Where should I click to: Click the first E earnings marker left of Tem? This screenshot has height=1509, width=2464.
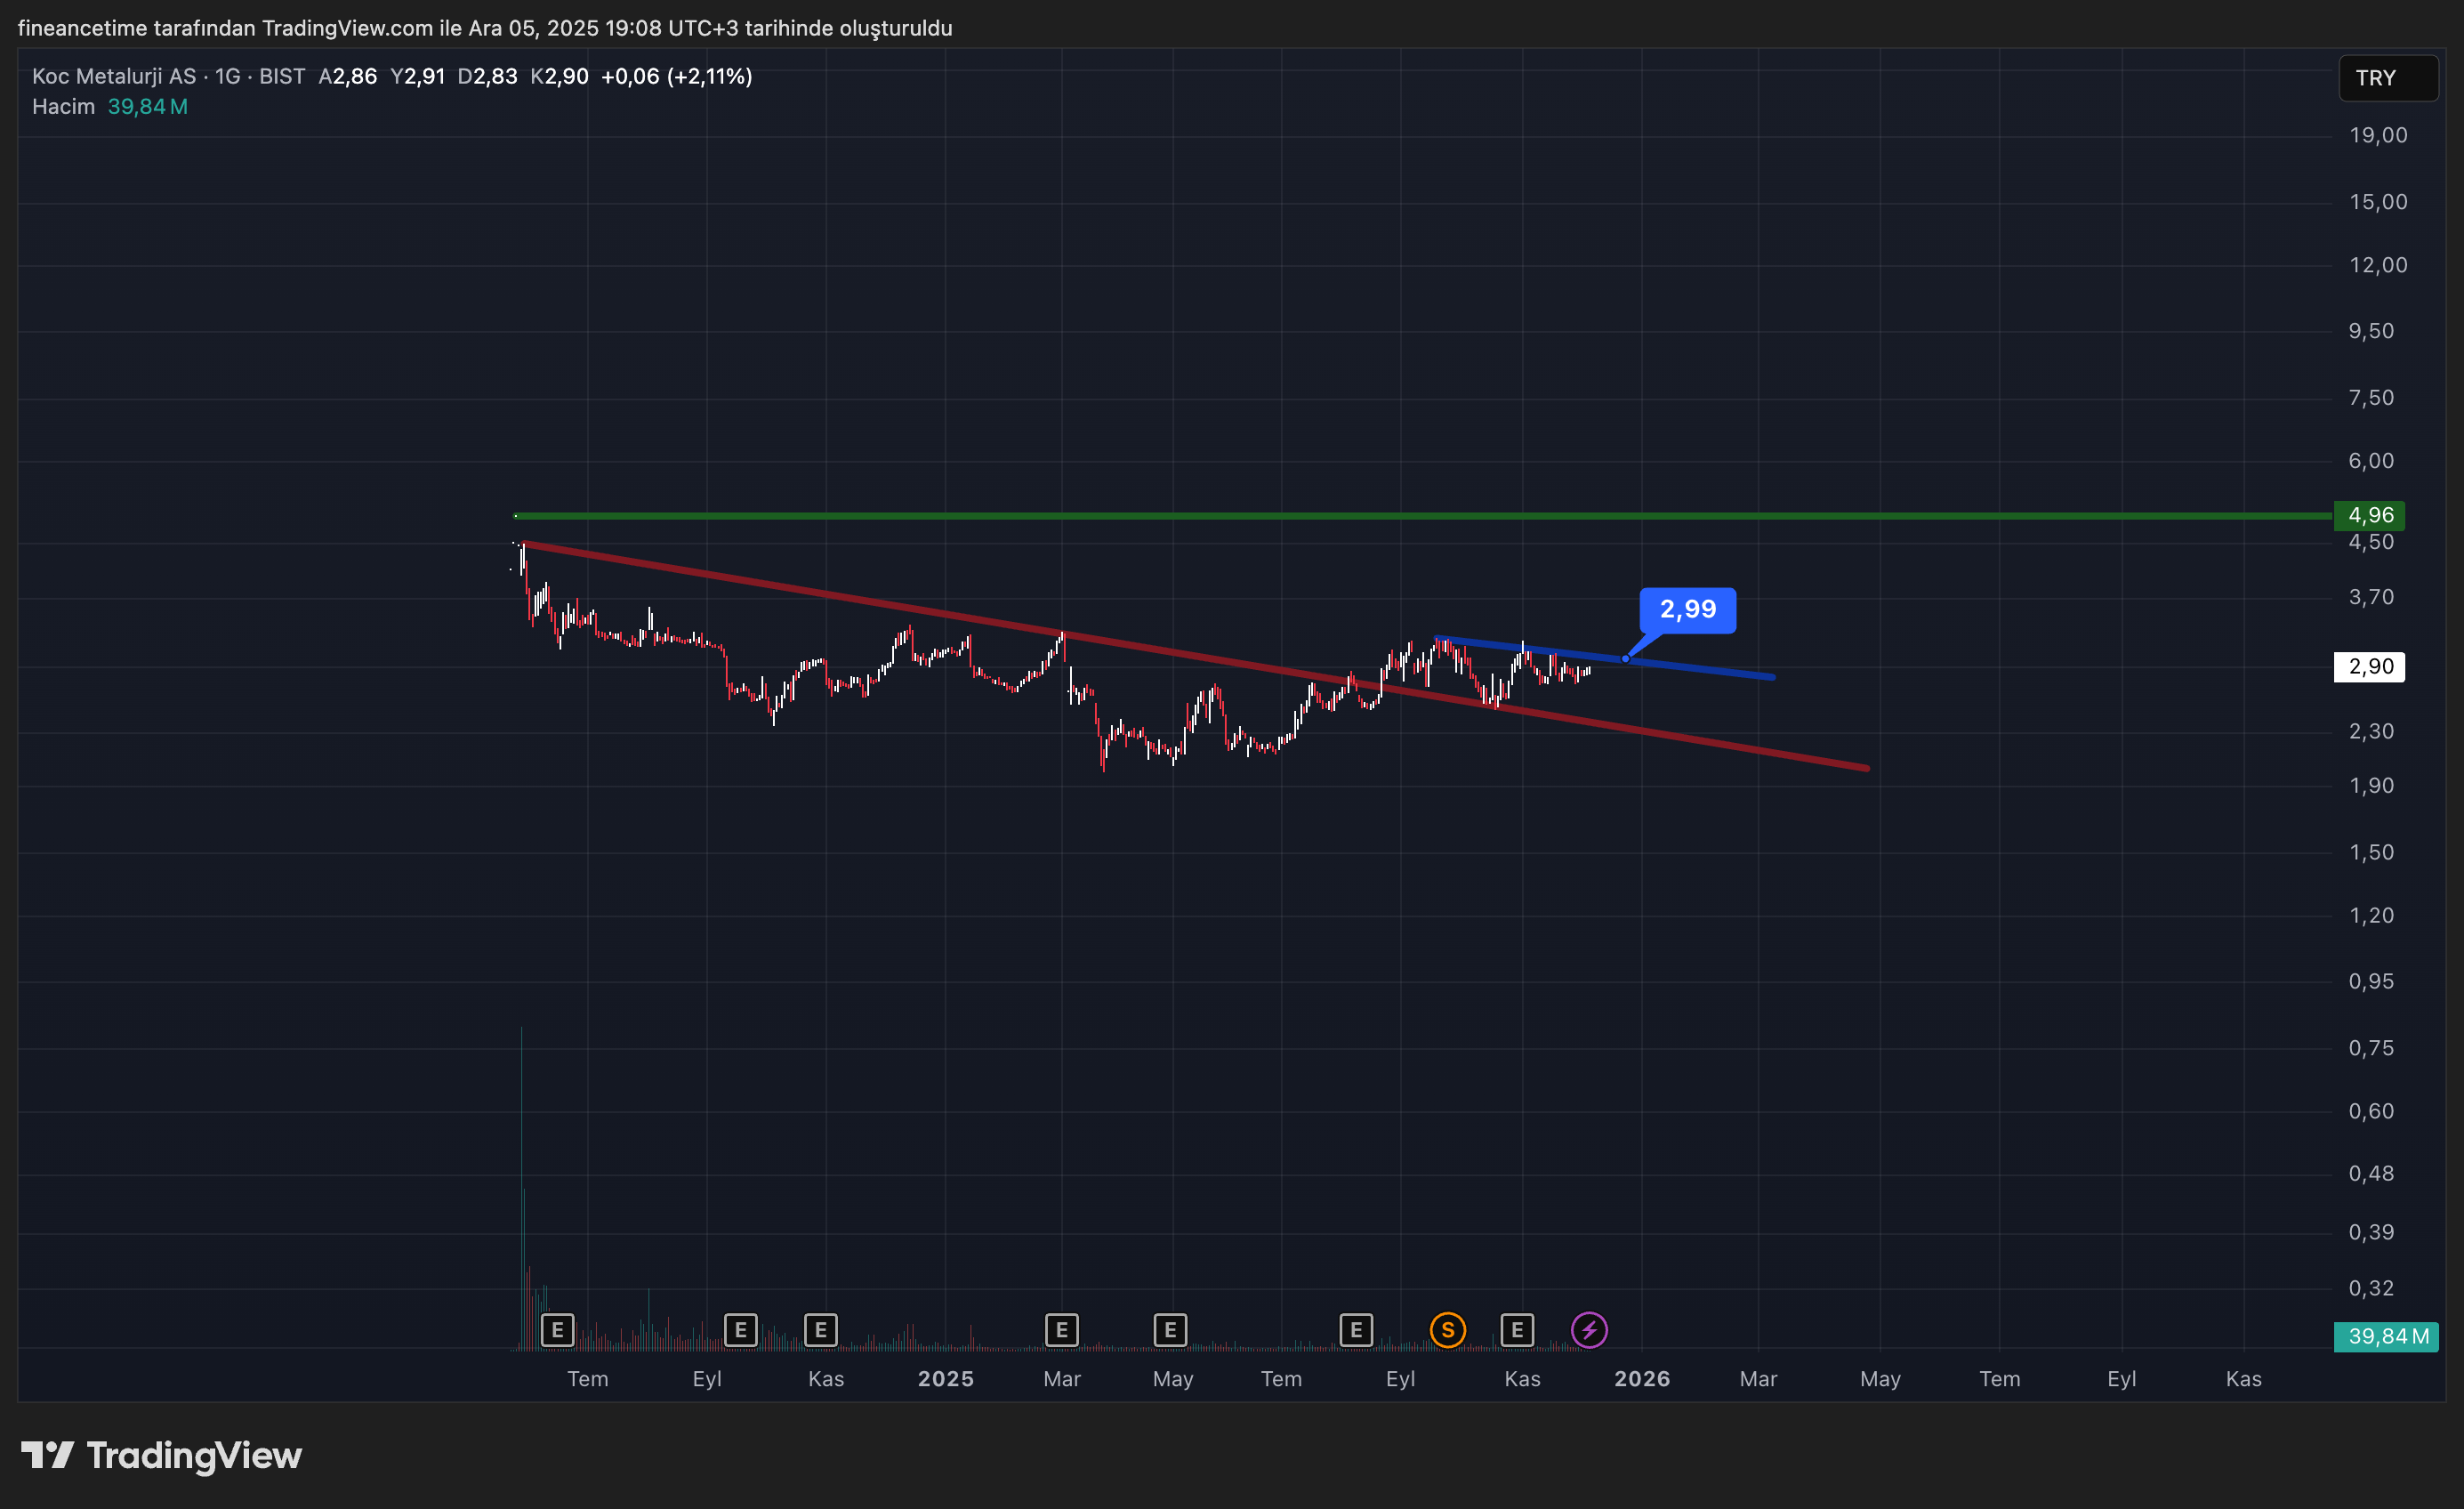tap(557, 1330)
